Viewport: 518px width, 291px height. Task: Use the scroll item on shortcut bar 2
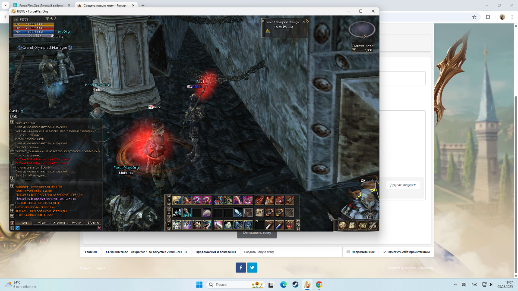pos(259,213)
